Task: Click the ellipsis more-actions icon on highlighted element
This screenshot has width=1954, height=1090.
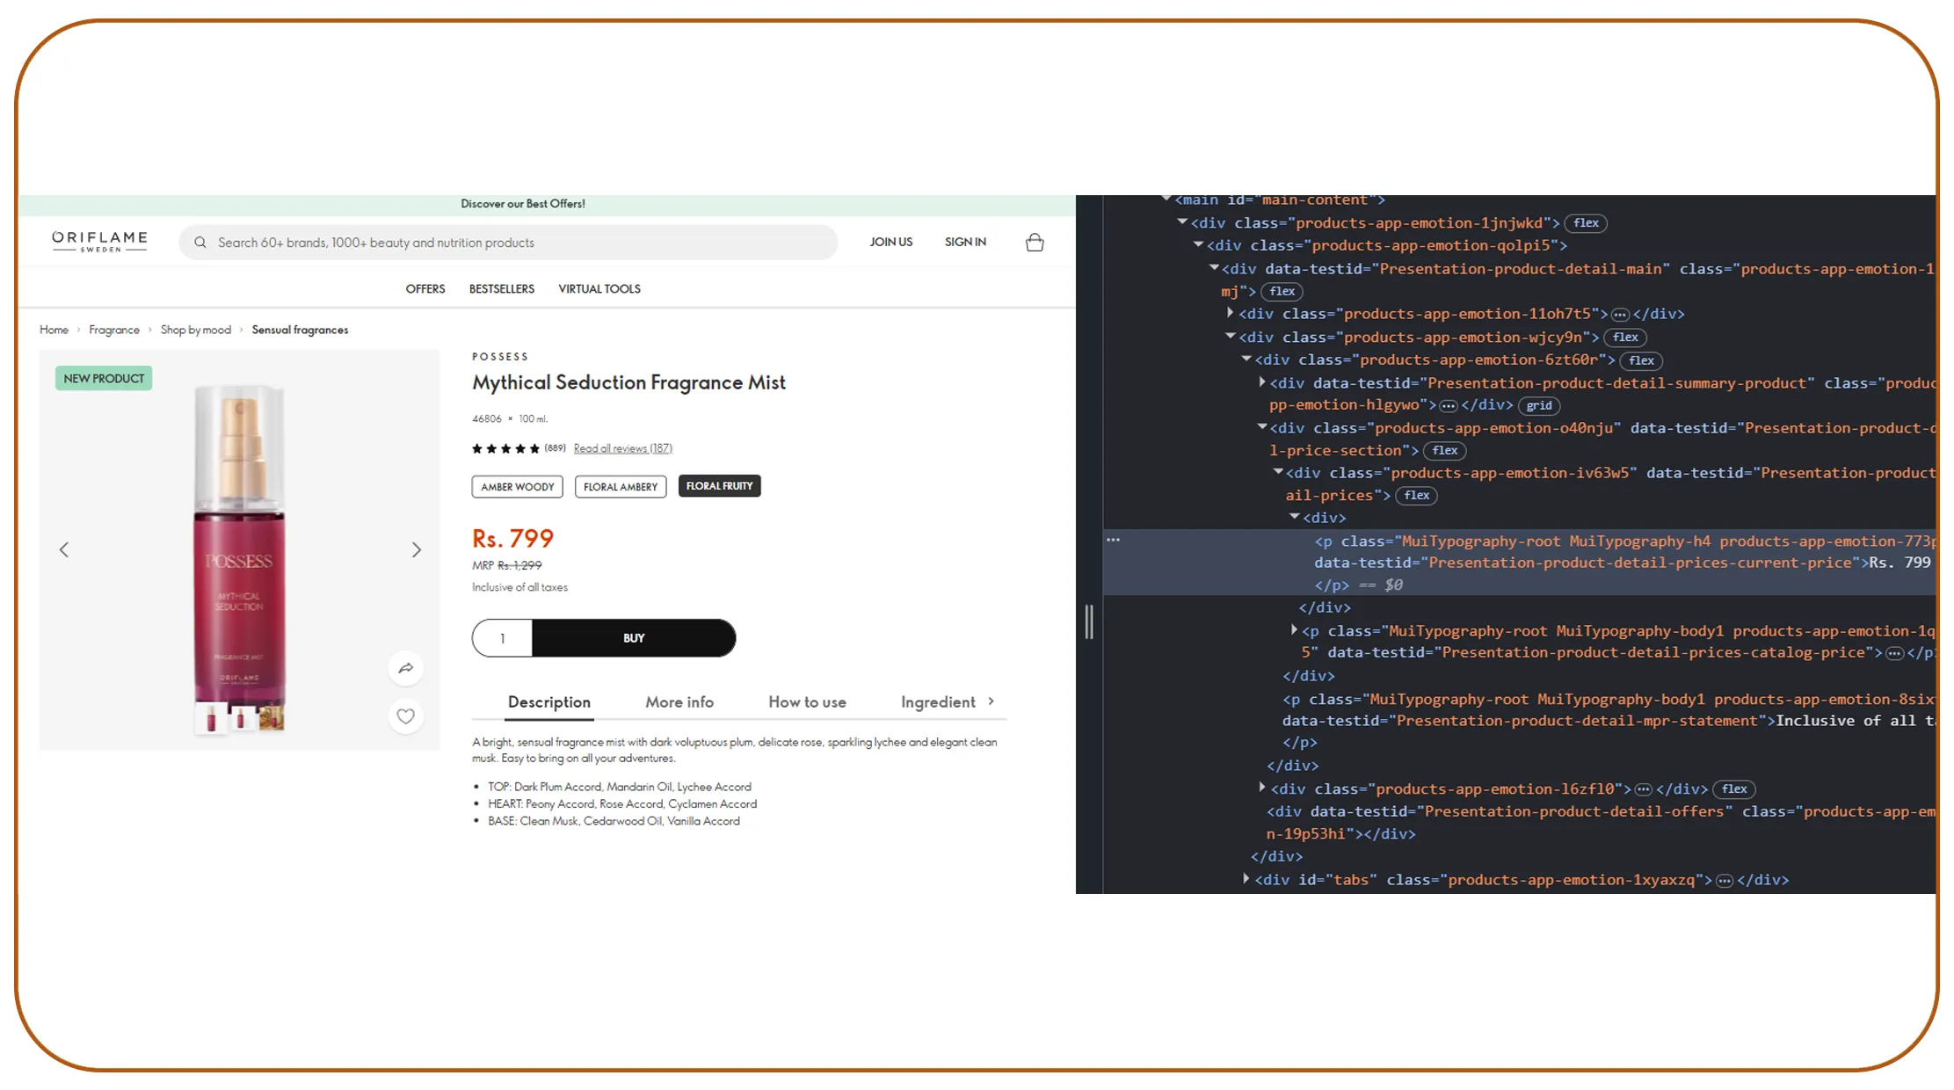Action: (1113, 539)
